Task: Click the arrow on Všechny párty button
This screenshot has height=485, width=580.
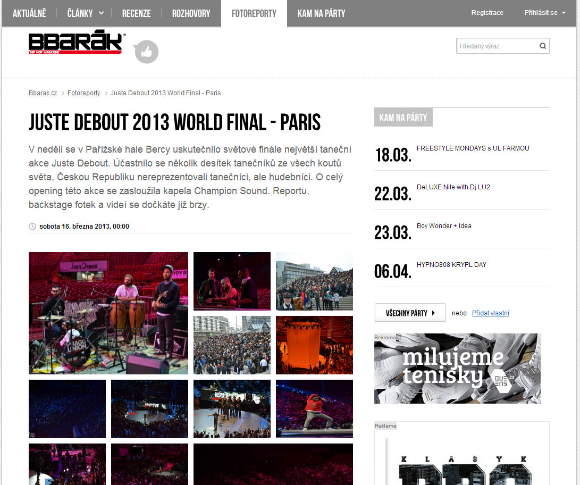Action: click(433, 313)
